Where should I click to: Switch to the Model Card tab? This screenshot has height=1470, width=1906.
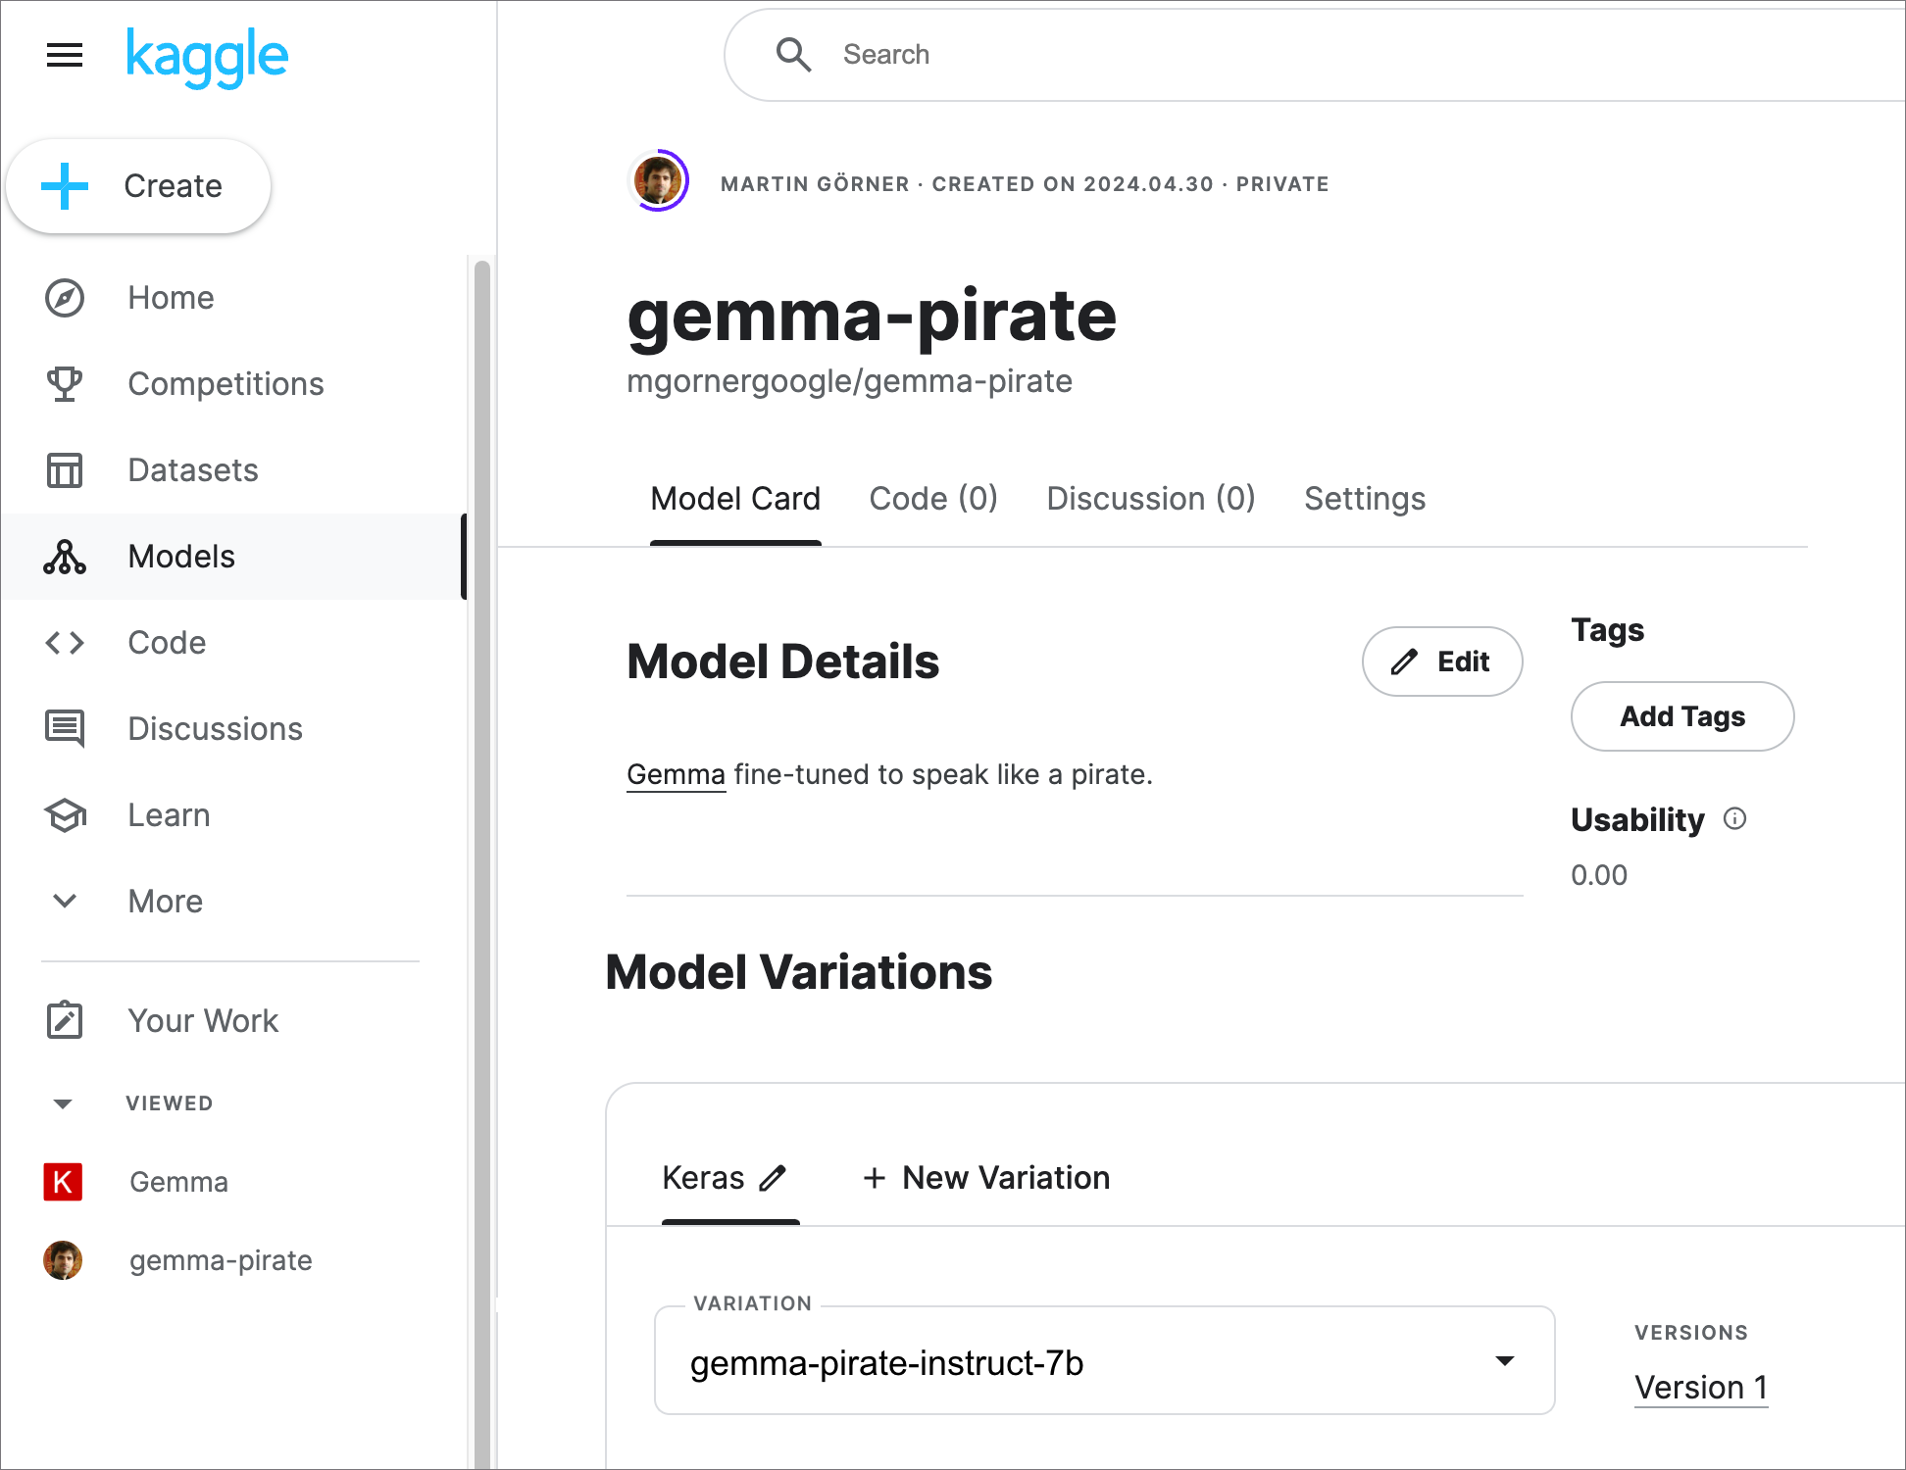pyautogui.click(x=735, y=499)
